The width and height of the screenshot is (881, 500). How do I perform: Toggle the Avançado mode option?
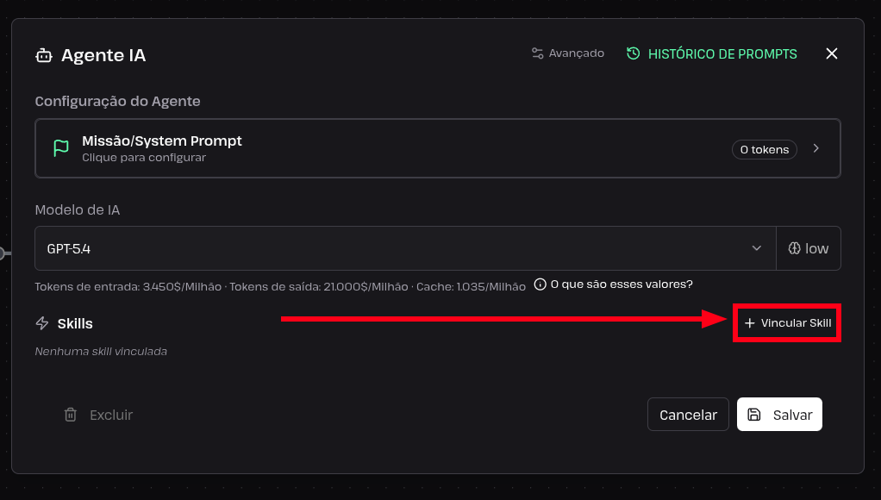click(x=568, y=53)
